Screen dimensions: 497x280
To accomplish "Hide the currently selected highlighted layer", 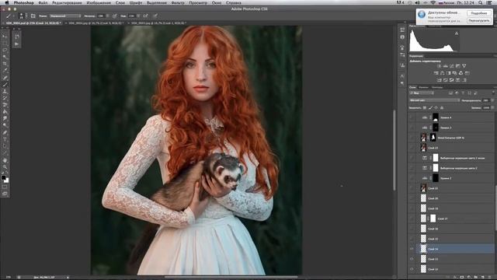I will pos(412,249).
